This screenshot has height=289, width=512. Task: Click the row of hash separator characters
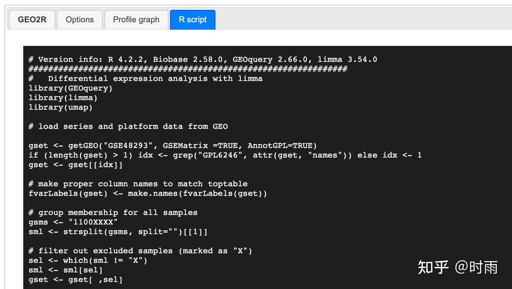click(x=188, y=69)
